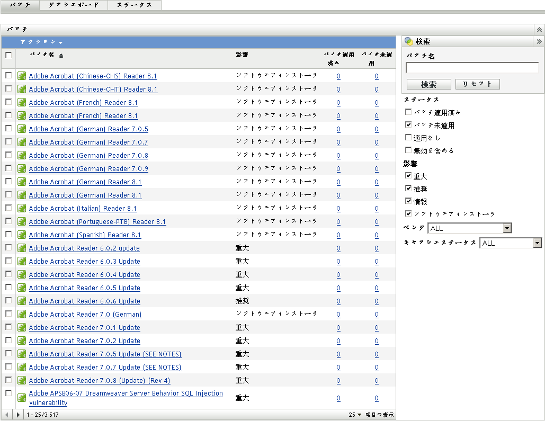Screen dimensions: 545x421
Task: Collapse the パッチ panel with double chevron
Action: tap(539, 30)
